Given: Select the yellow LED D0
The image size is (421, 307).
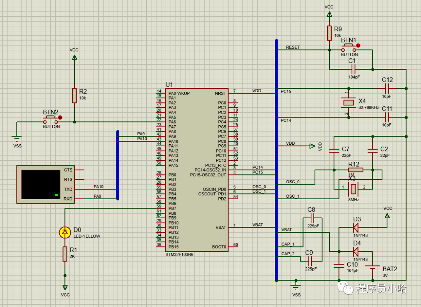Looking at the screenshot, I should 65,232.
